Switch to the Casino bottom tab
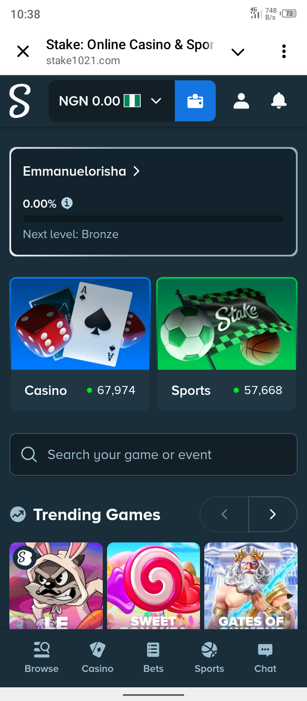Viewport: 307px width, 701px height. (x=98, y=657)
